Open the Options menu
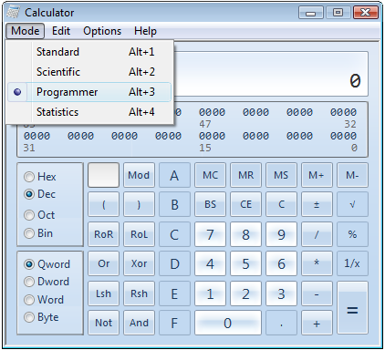Image resolution: width=385 pixels, height=350 pixels. pyautogui.click(x=102, y=31)
